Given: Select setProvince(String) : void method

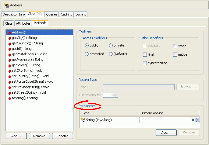Looking at the screenshot, I should pyautogui.click(x=40, y=87).
